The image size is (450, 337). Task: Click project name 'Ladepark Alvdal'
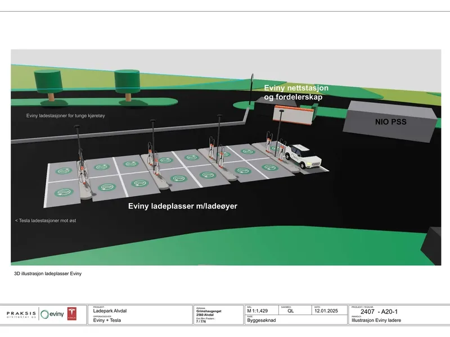110,311
